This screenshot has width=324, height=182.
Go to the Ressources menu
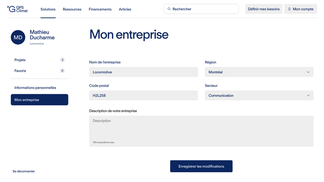[72, 9]
